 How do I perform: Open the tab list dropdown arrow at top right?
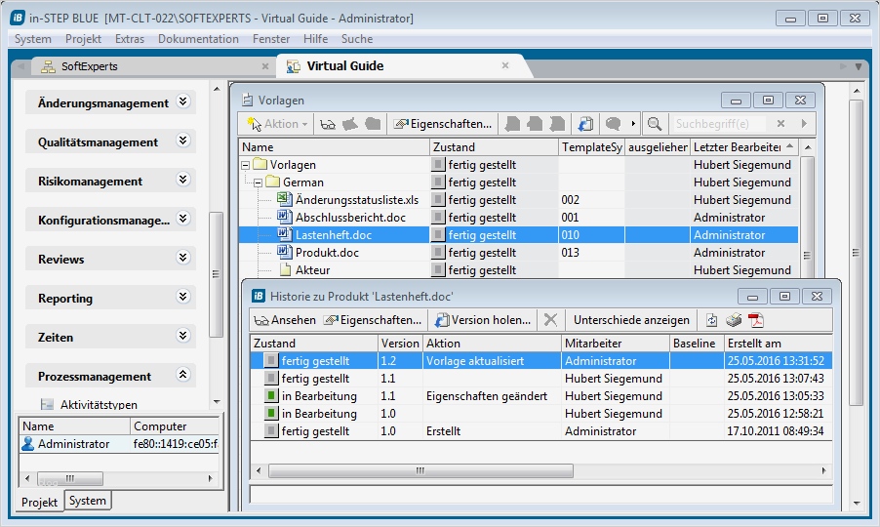click(x=859, y=66)
